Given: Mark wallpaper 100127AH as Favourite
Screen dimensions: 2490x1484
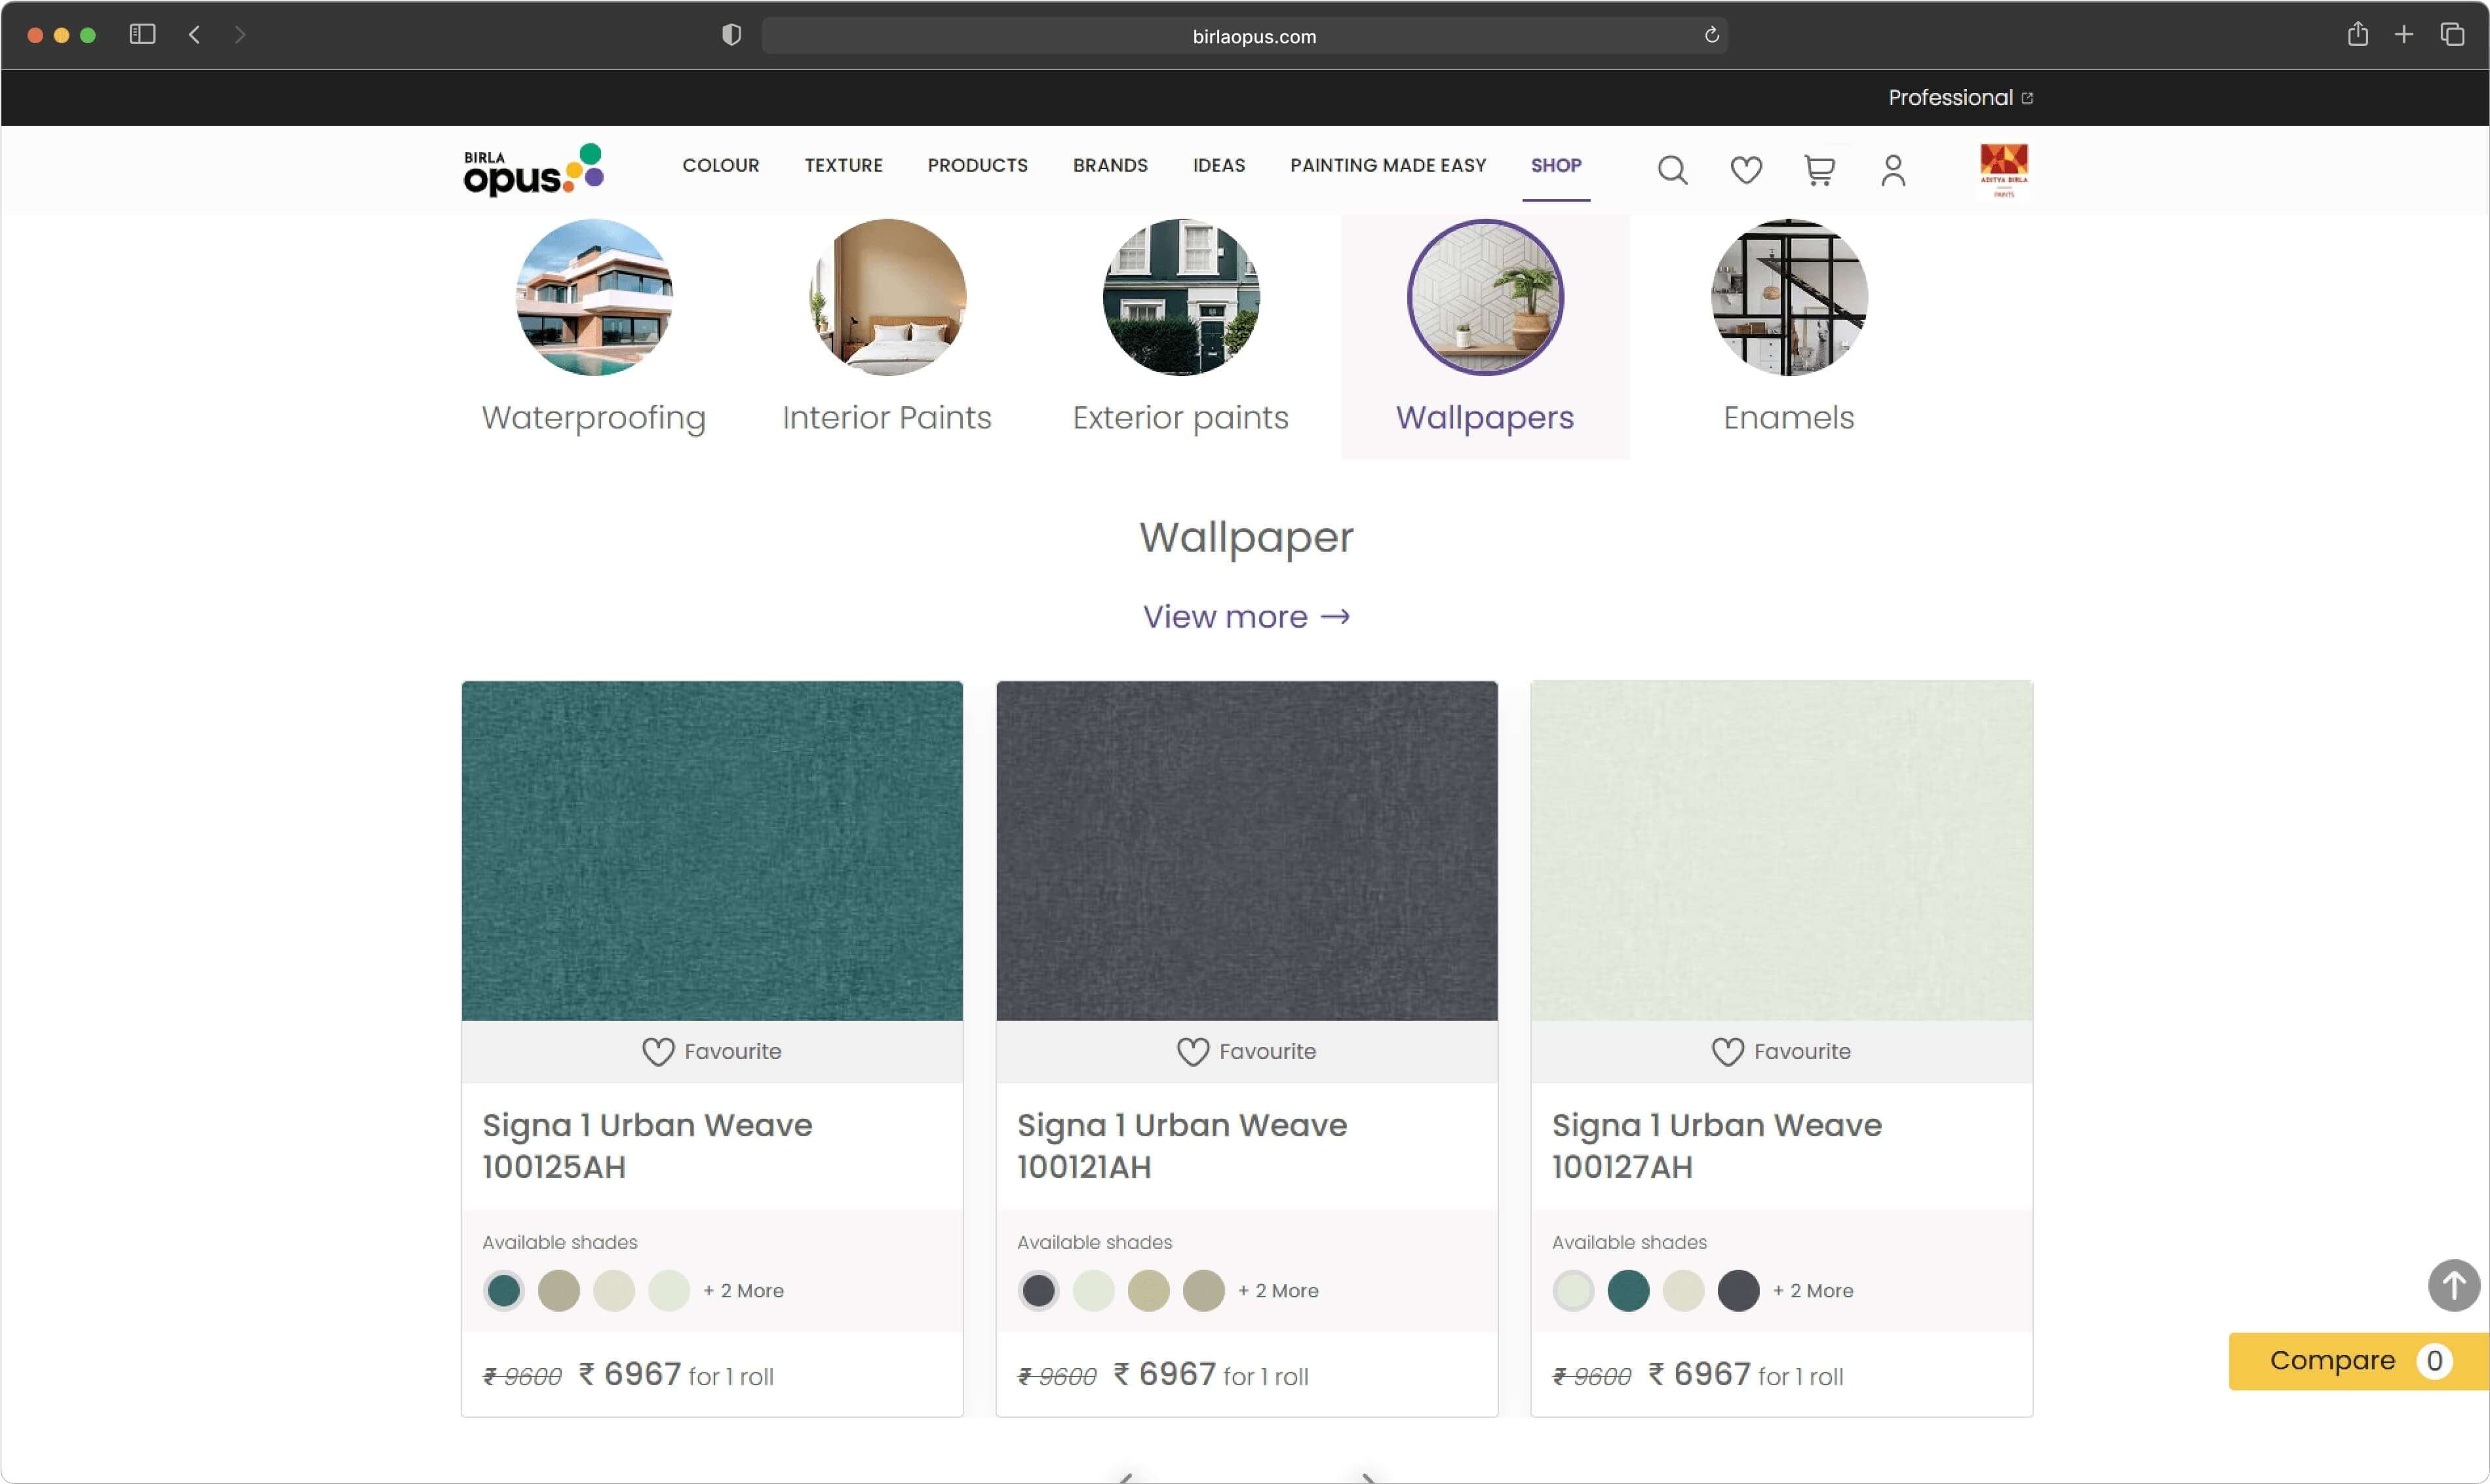Looking at the screenshot, I should click(x=1781, y=1051).
